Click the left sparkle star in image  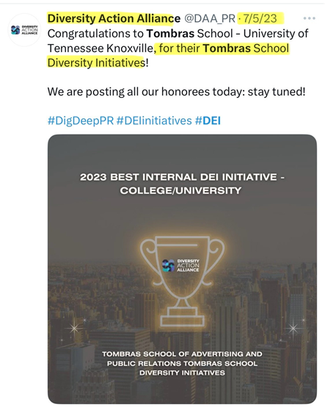pyautogui.click(x=74, y=328)
